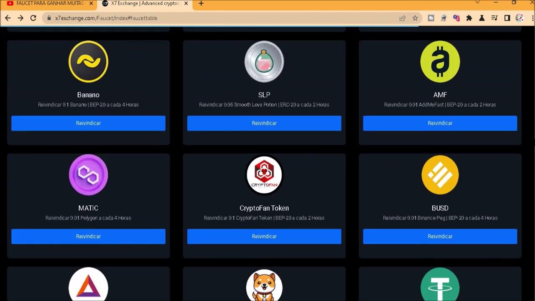Open the media control playlist icon
The image size is (535, 301).
coord(494,18)
